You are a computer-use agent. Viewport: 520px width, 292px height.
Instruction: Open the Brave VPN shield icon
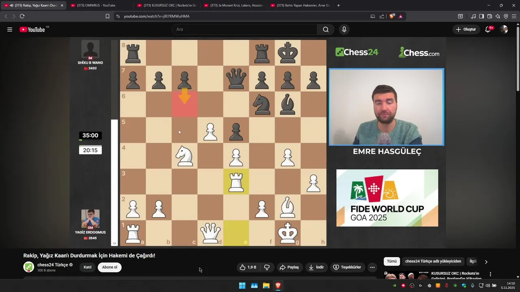tap(506, 16)
